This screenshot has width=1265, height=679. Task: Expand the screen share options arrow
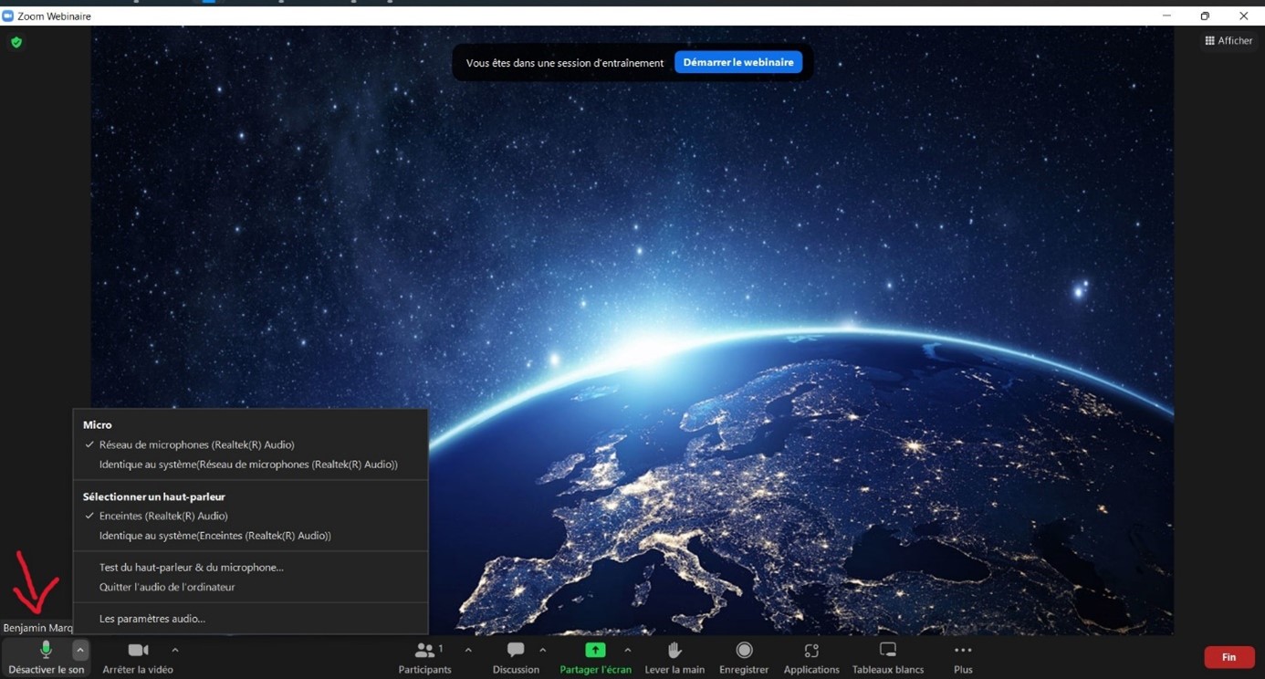pyautogui.click(x=628, y=650)
